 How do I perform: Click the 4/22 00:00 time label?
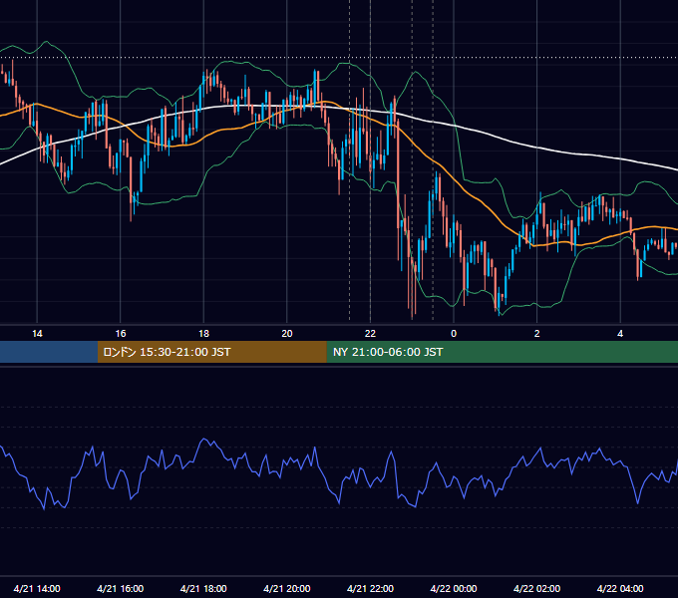click(454, 588)
